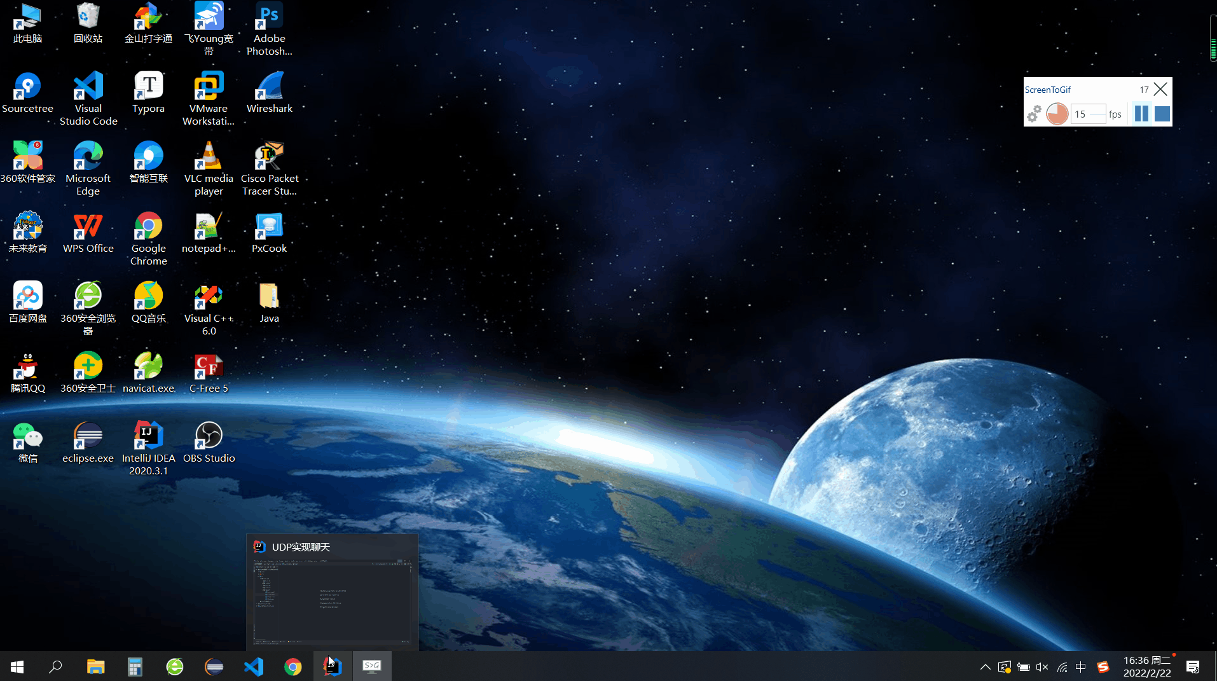Select the C-Free 5 desktop shortcut
The height and width of the screenshot is (681, 1217).
(209, 373)
